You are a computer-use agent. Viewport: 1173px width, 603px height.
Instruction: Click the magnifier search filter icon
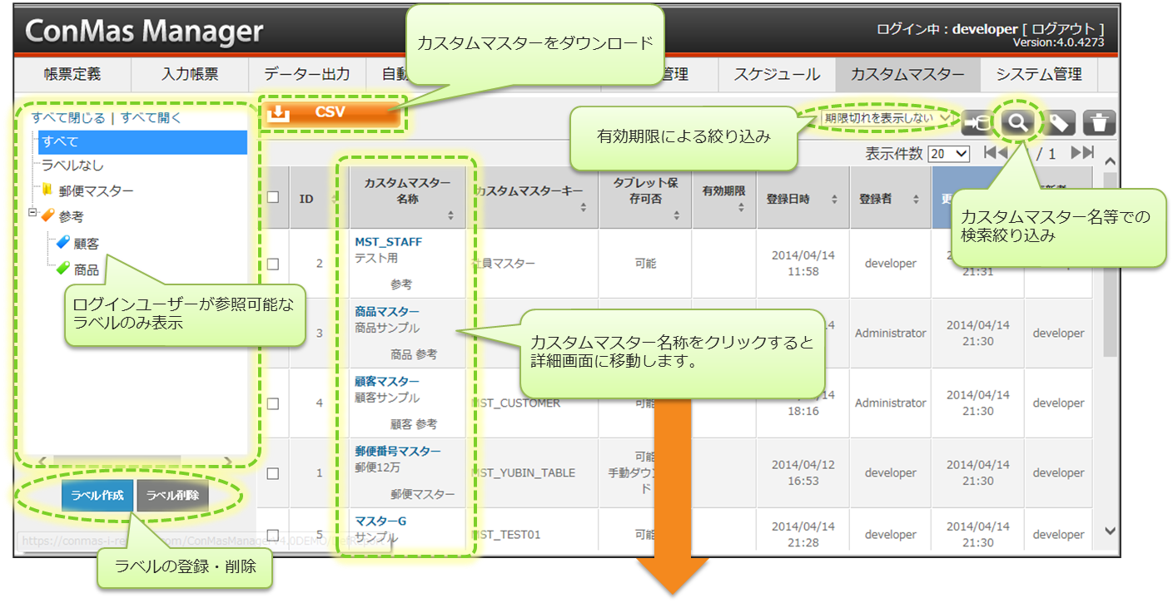tap(1017, 122)
